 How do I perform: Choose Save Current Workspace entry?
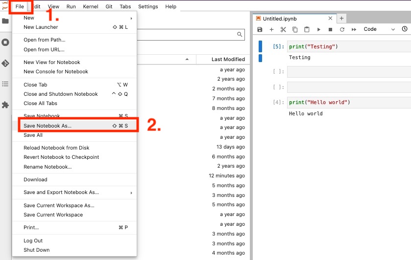coord(74,215)
